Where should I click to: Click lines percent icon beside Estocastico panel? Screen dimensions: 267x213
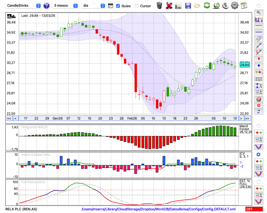pos(259,195)
